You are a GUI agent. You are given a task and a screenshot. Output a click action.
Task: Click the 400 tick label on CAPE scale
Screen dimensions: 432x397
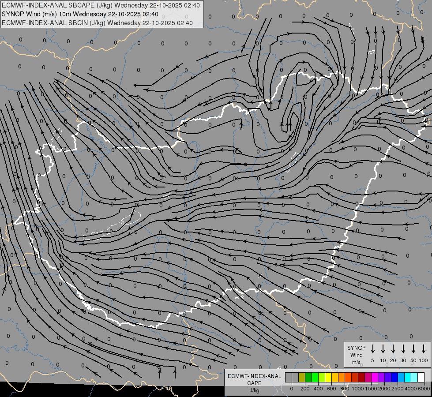click(x=318, y=389)
